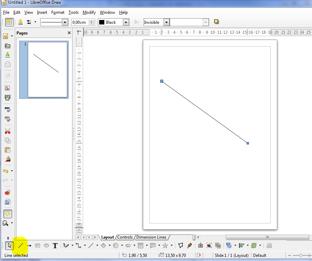Choose the Line drawing tool
This screenshot has height=261, width=312.
pyautogui.click(x=21, y=245)
